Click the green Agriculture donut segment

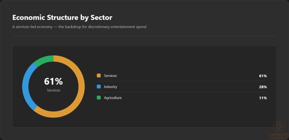[44, 60]
